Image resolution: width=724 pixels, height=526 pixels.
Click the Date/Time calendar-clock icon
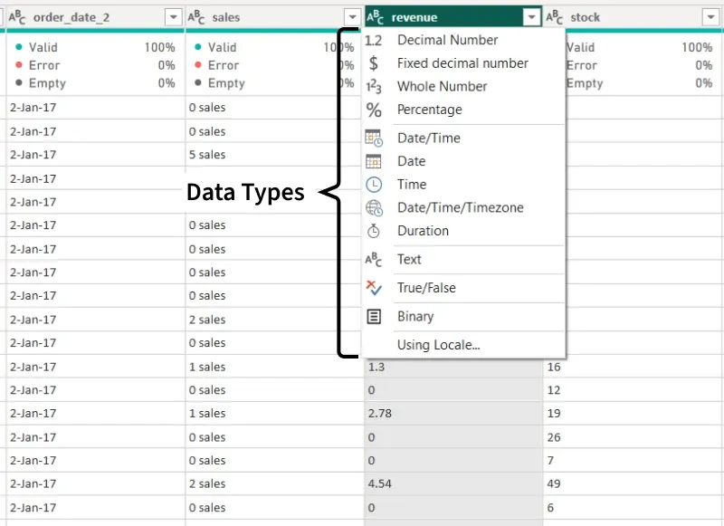pyautogui.click(x=374, y=138)
